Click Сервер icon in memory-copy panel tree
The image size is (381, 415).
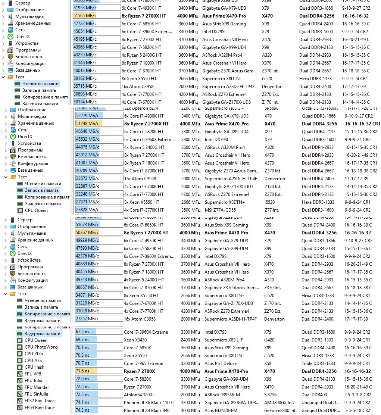point(13,220)
